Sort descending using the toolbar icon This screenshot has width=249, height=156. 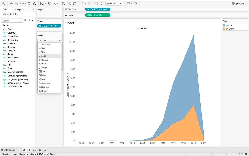pyautogui.click(x=74, y=4)
